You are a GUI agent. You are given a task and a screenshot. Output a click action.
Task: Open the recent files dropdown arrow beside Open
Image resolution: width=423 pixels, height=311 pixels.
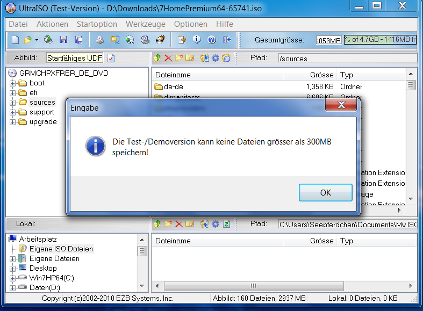tap(37, 40)
